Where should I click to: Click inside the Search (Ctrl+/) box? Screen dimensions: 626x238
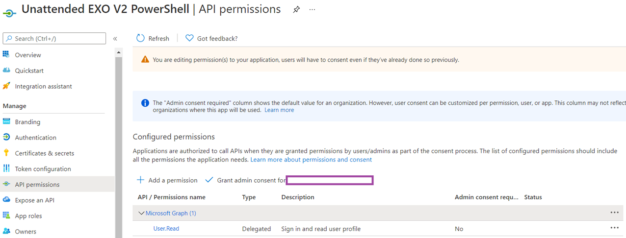click(x=54, y=39)
